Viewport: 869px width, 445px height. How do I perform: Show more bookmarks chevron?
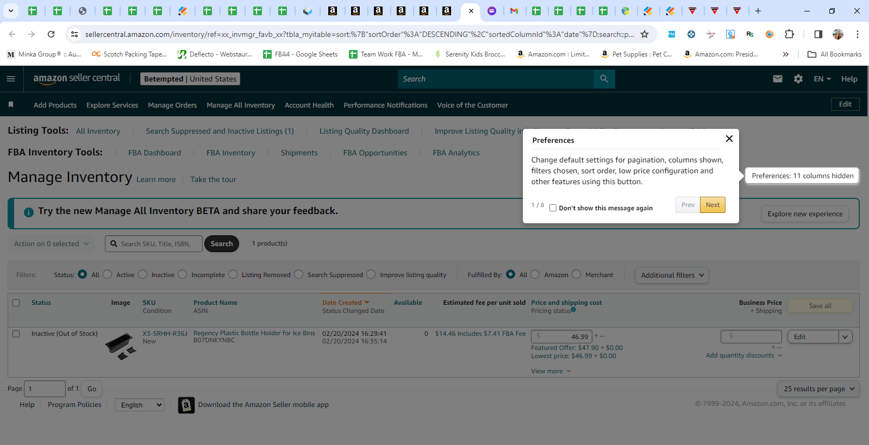pos(785,54)
